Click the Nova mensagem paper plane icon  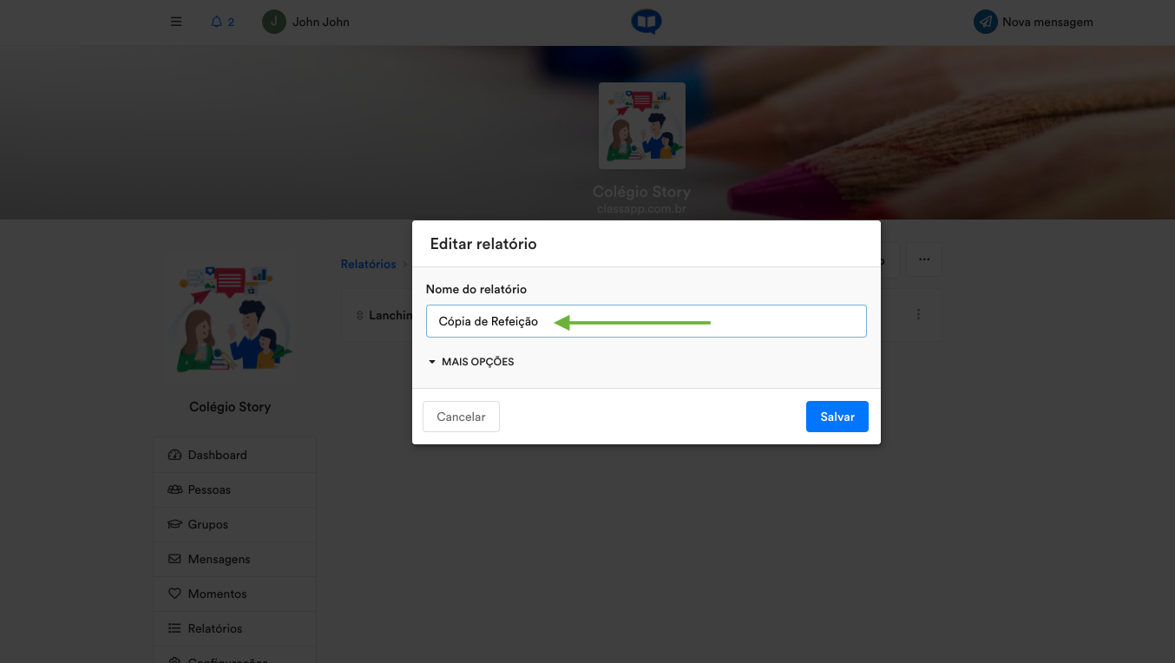coord(985,22)
